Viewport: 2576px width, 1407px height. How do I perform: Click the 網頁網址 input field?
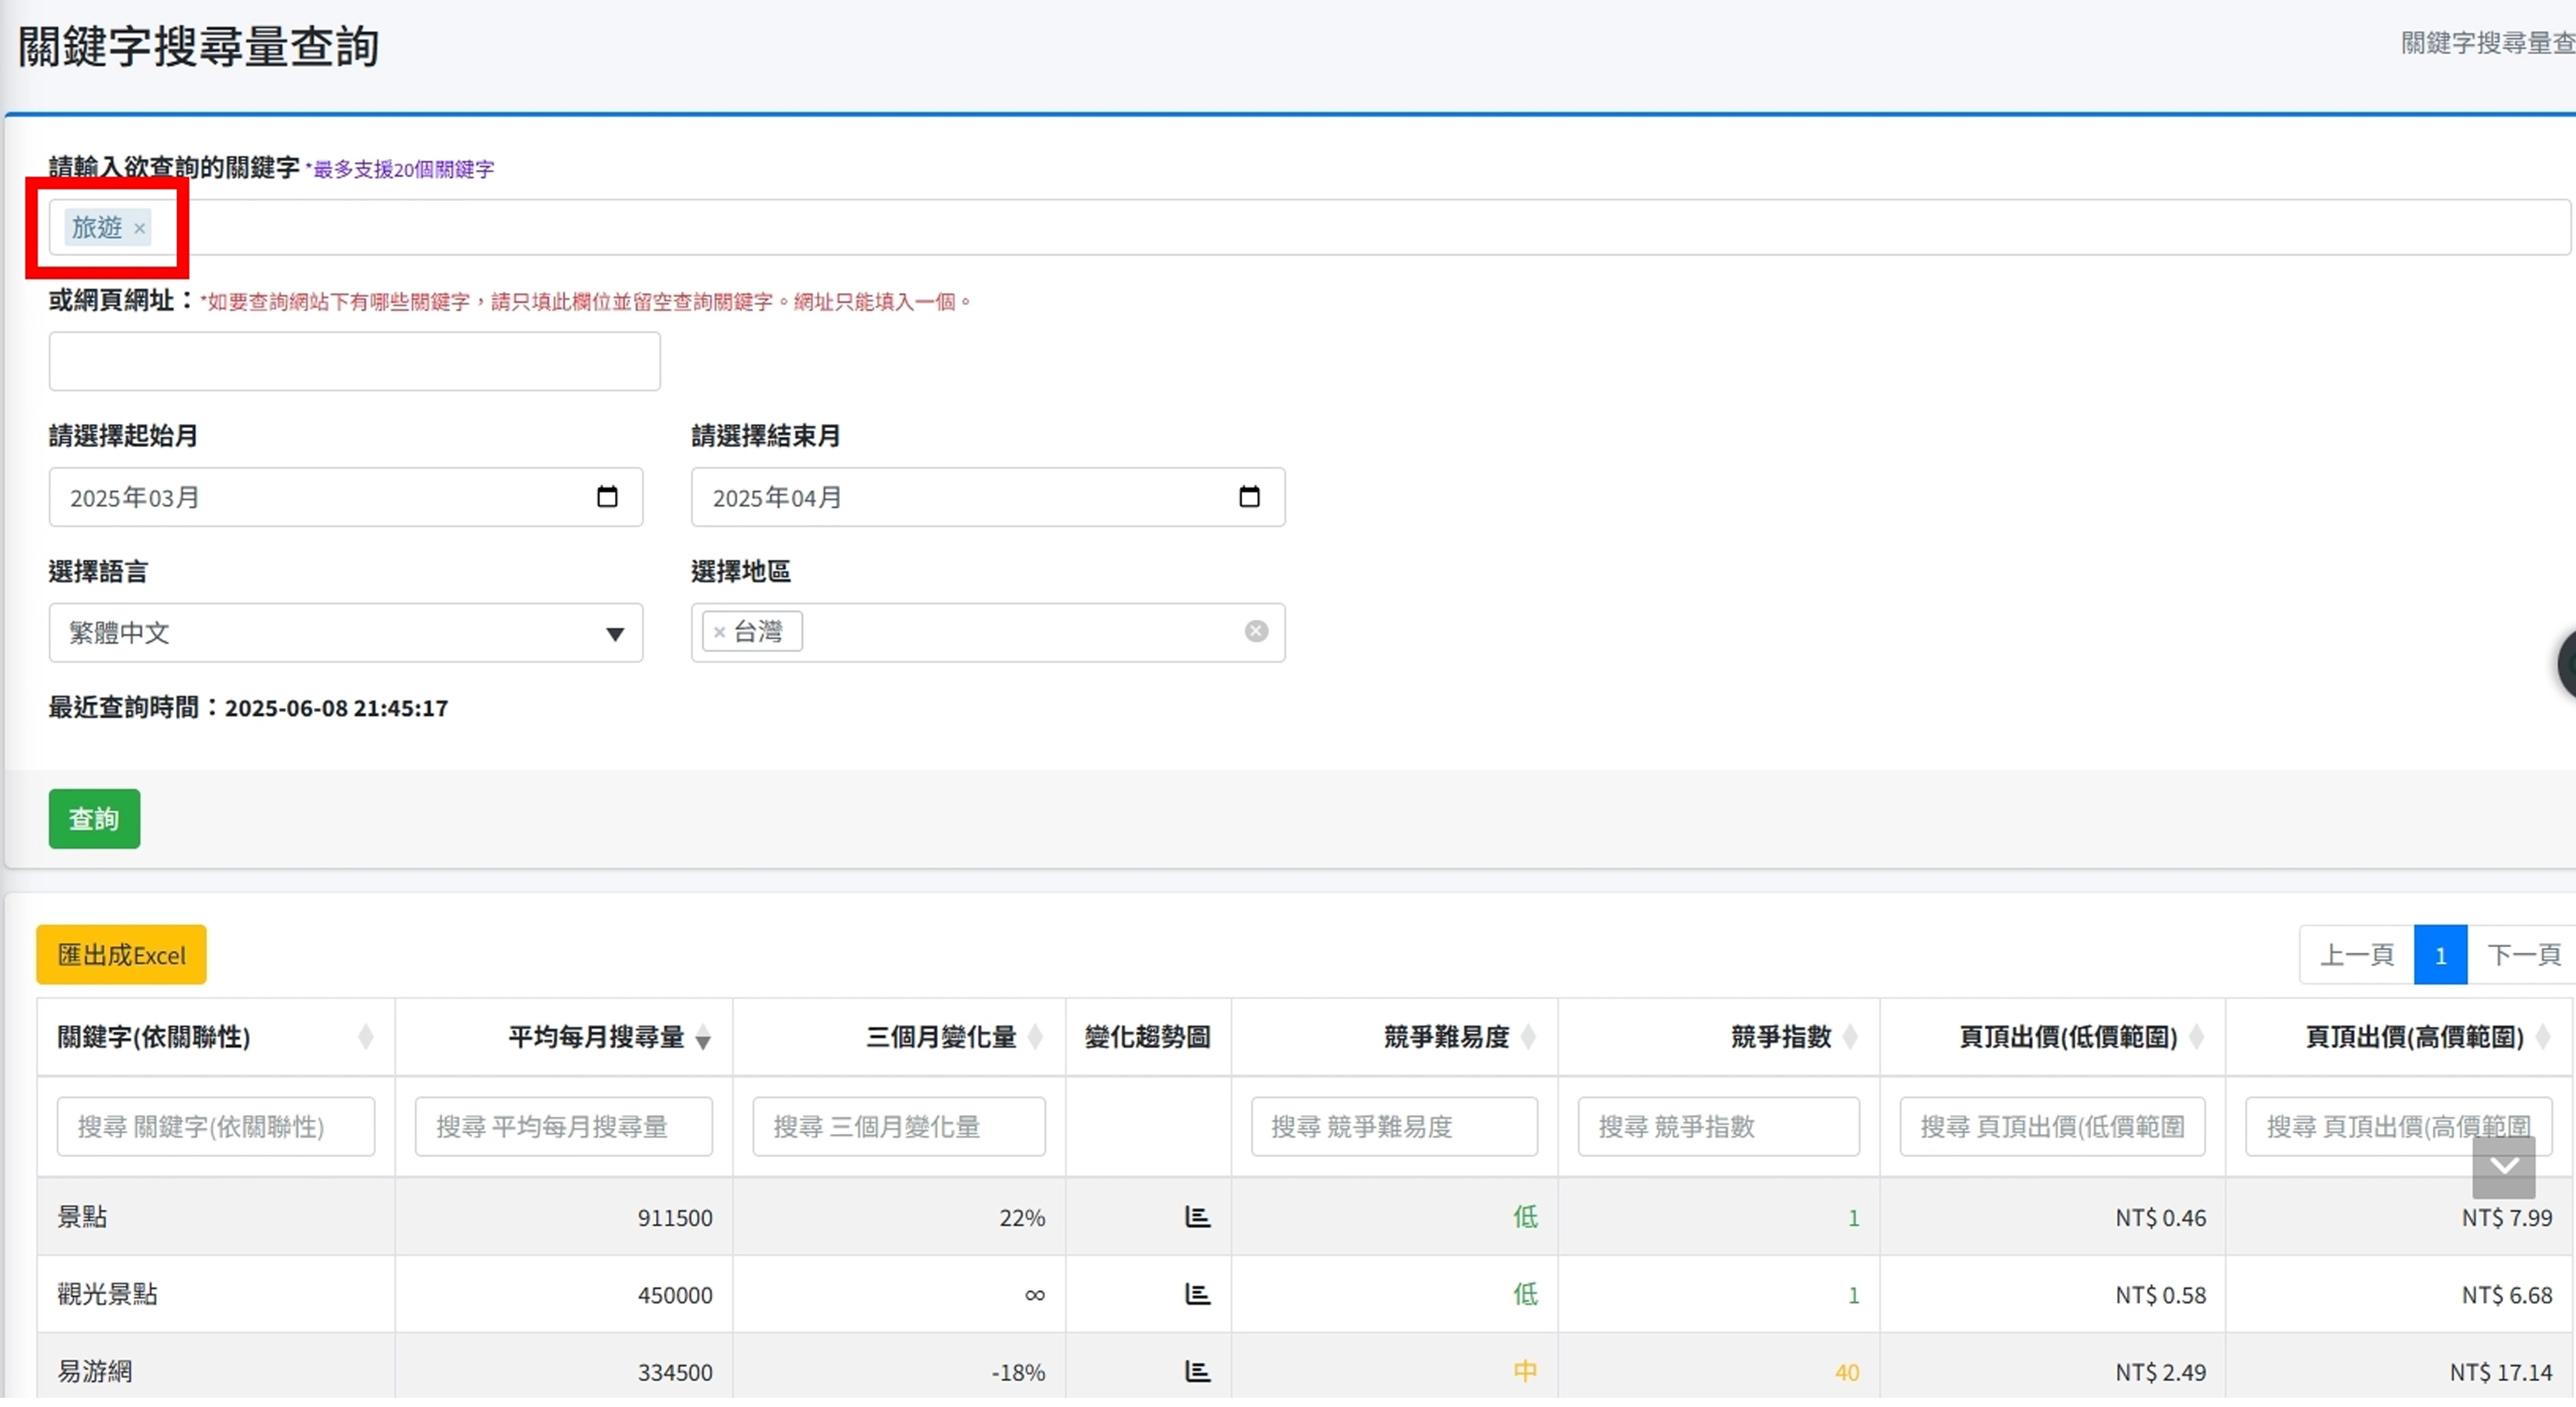point(354,361)
